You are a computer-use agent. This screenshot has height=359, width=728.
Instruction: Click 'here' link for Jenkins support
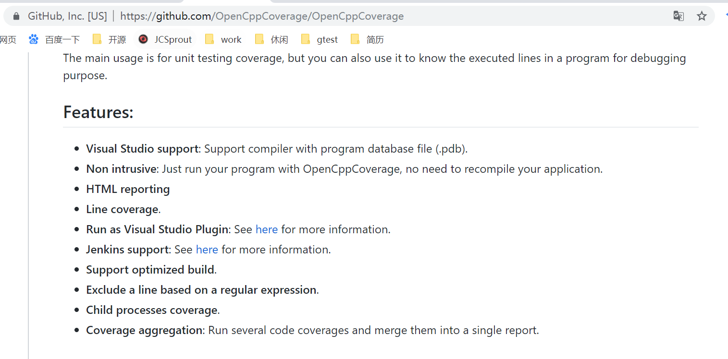click(x=207, y=249)
